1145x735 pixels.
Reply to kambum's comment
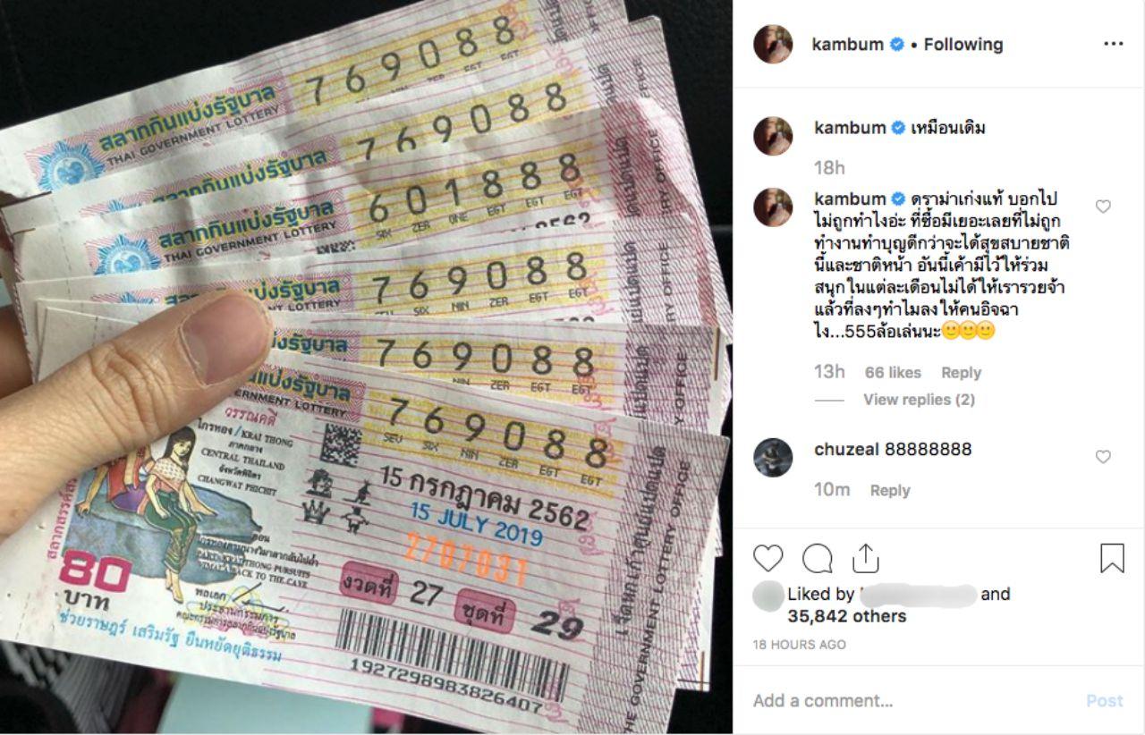(961, 373)
